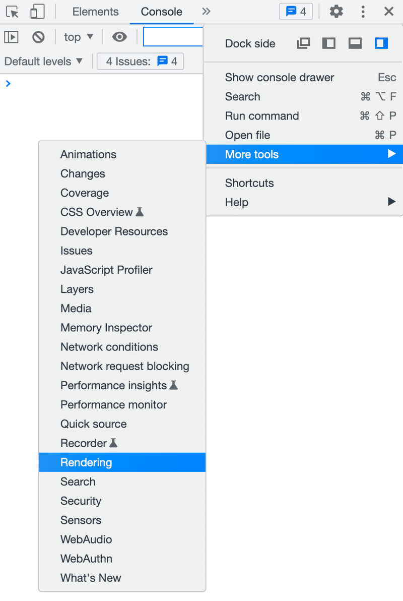Open DevTools settings gear
Viewport: 403px width, 601px height.
[x=336, y=12]
